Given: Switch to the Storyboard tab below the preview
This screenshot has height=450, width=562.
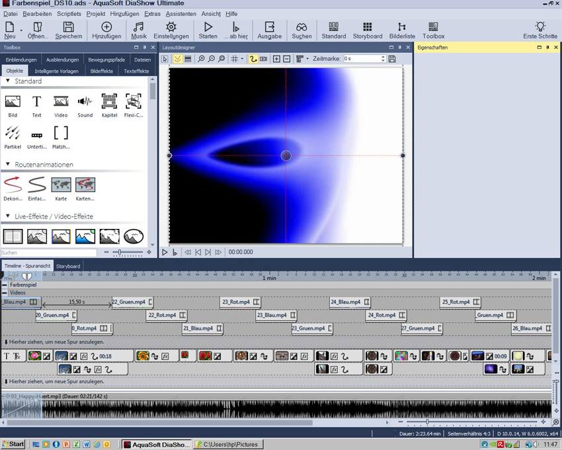Looking at the screenshot, I should click(67, 266).
